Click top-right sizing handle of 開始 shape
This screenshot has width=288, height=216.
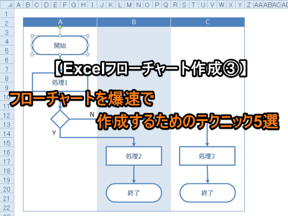88,36
